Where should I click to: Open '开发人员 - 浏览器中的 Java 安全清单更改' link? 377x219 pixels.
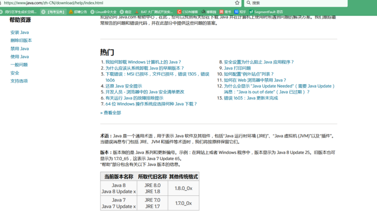click(145, 92)
